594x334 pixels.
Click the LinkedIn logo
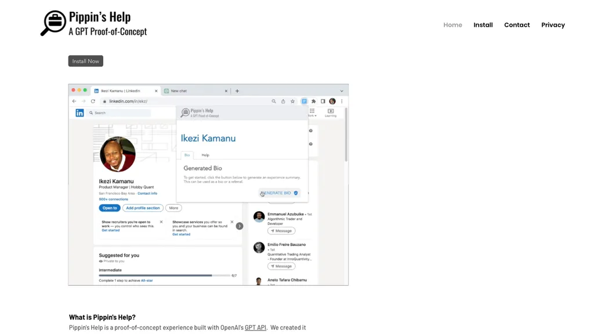(x=79, y=113)
